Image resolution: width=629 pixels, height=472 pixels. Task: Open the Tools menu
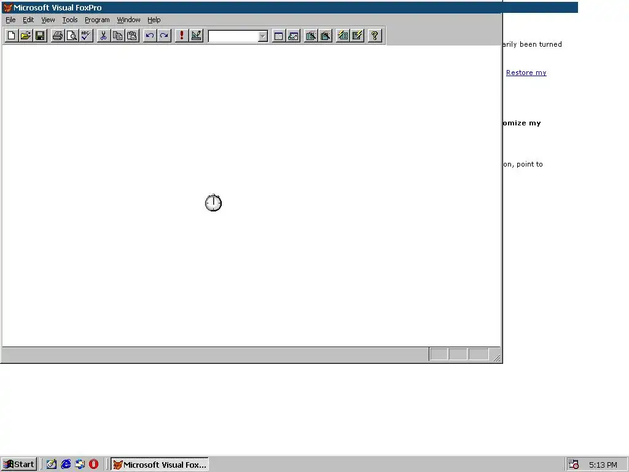point(70,20)
